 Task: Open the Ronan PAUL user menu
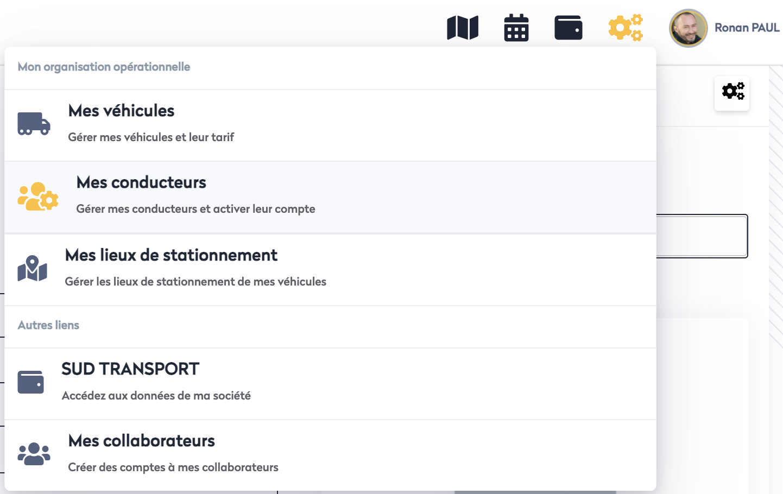pyautogui.click(x=747, y=28)
